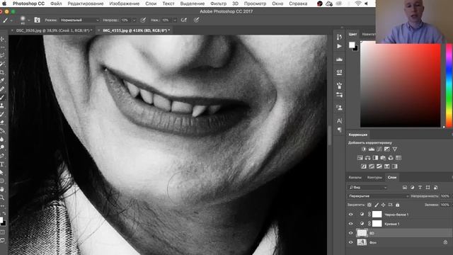Add an Invert adjustment
The width and height of the screenshot is (453, 255).
[x=364, y=166]
